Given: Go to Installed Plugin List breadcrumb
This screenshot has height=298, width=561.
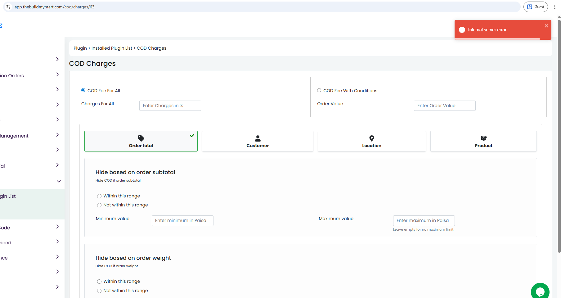Looking at the screenshot, I should coord(112,48).
